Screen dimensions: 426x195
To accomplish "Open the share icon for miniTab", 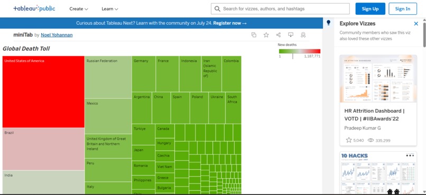I will 279,35.
